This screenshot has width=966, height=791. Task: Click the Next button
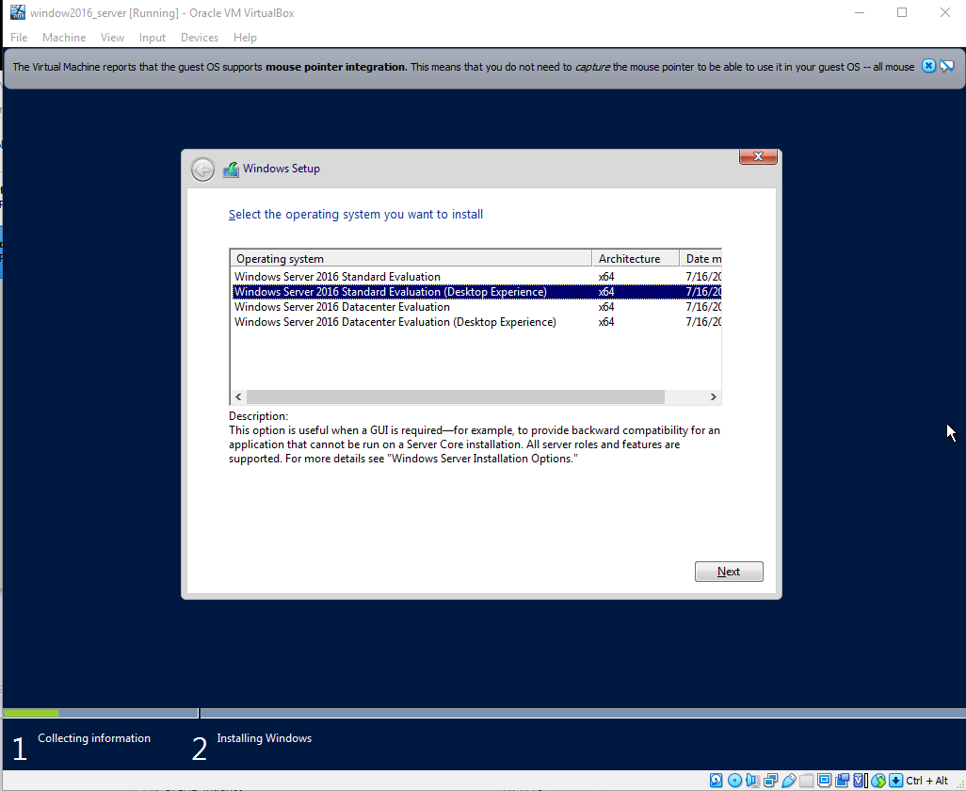pyautogui.click(x=729, y=572)
